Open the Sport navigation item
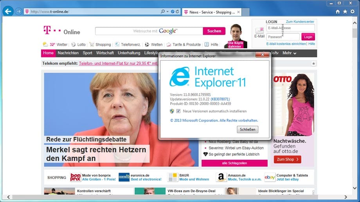The width and height of the screenshot is (360, 202). [87, 53]
